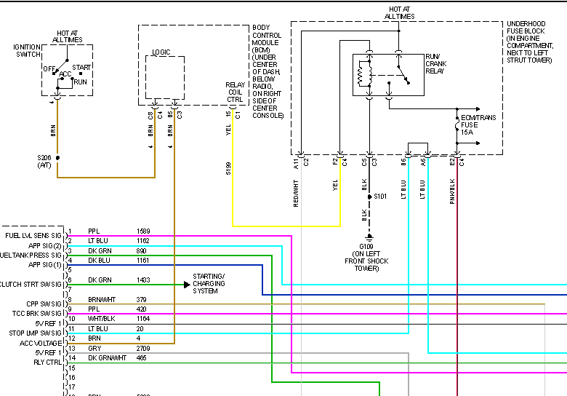Select the Run/Crank relay coil symbol

[x=361, y=74]
